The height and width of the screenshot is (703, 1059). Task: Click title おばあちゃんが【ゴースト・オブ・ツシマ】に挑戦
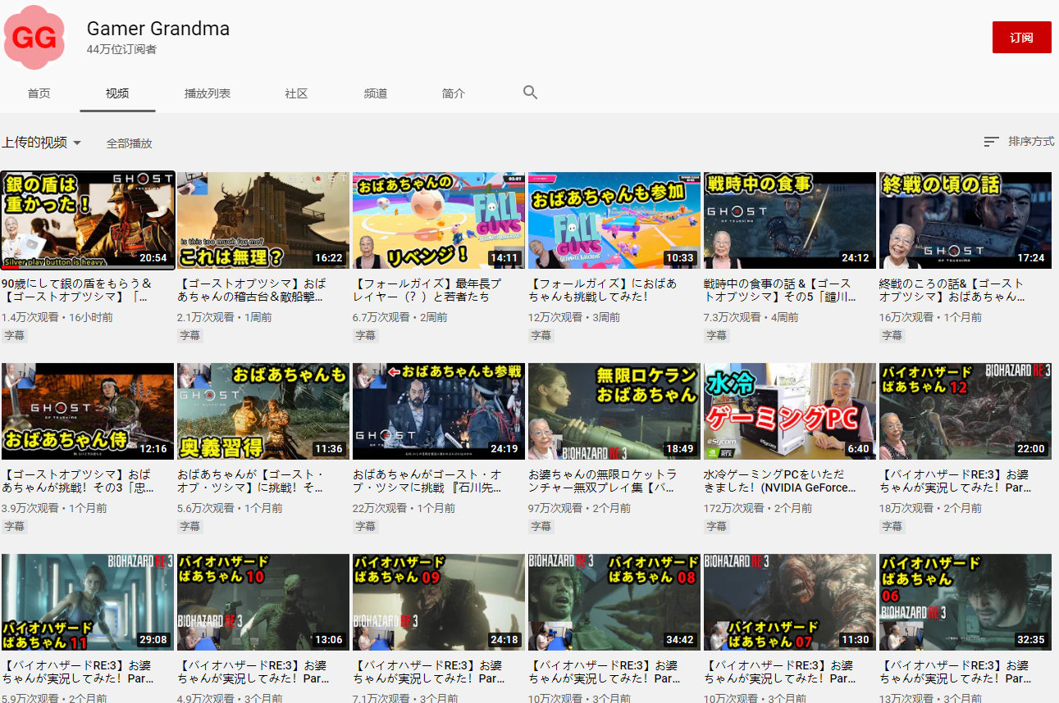251,481
